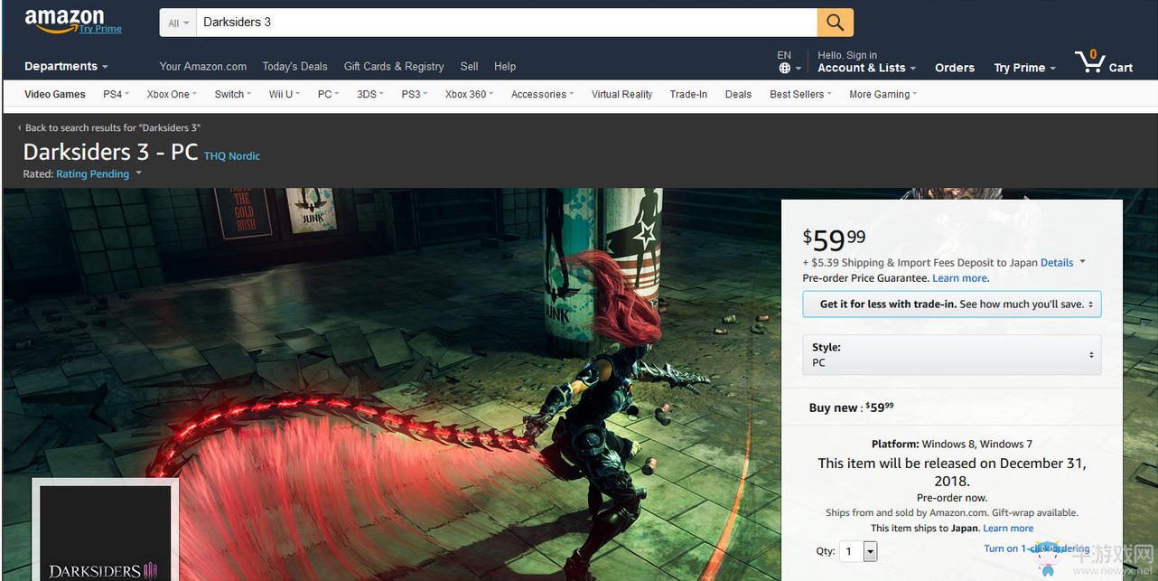Expand the Accessories menu
The width and height of the screenshot is (1158, 581).
coord(542,94)
